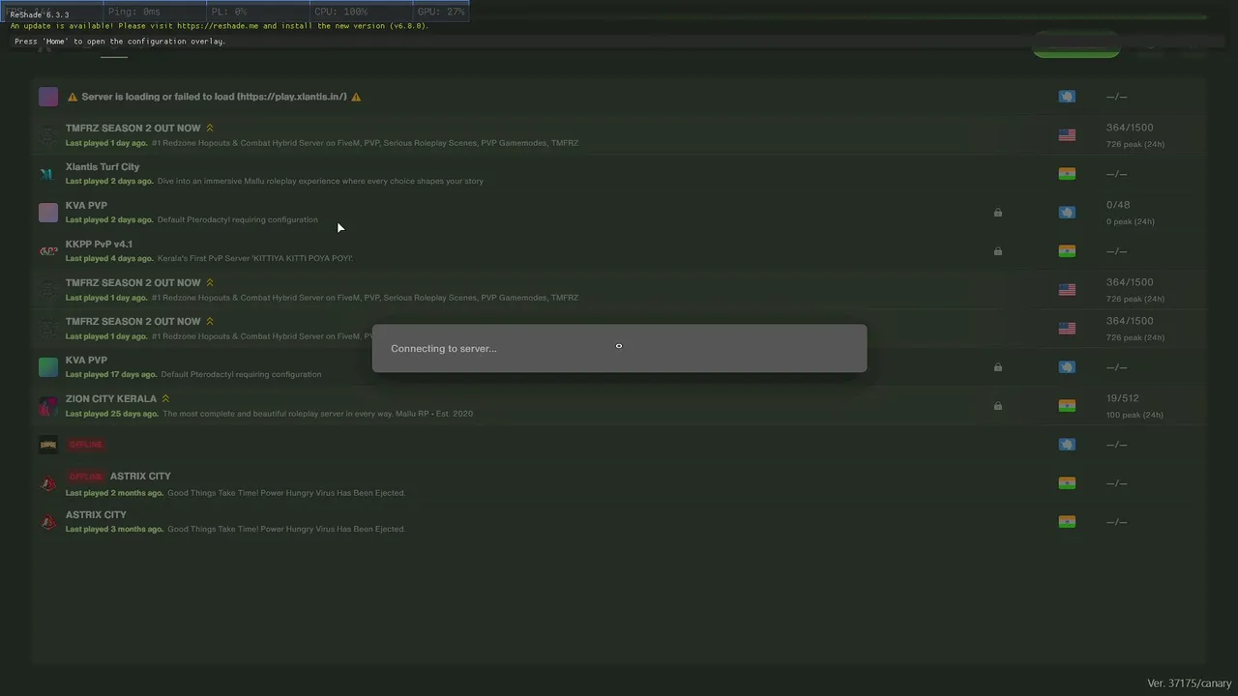Click the ASTRIX CITY logo played 3 months ago

(48, 522)
